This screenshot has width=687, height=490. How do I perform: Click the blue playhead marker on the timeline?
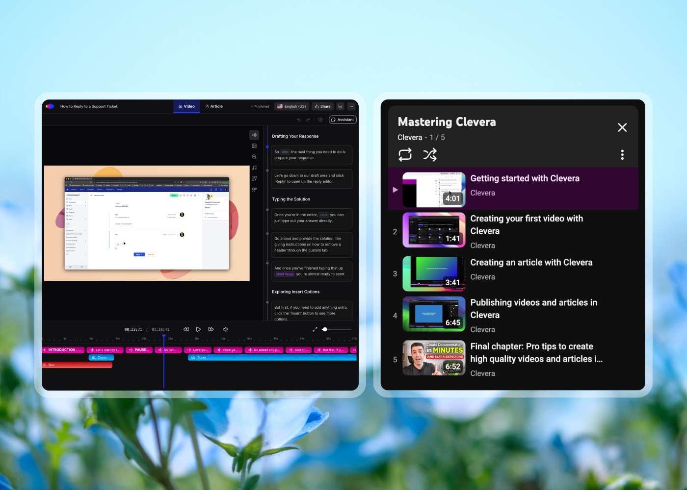coord(164,336)
